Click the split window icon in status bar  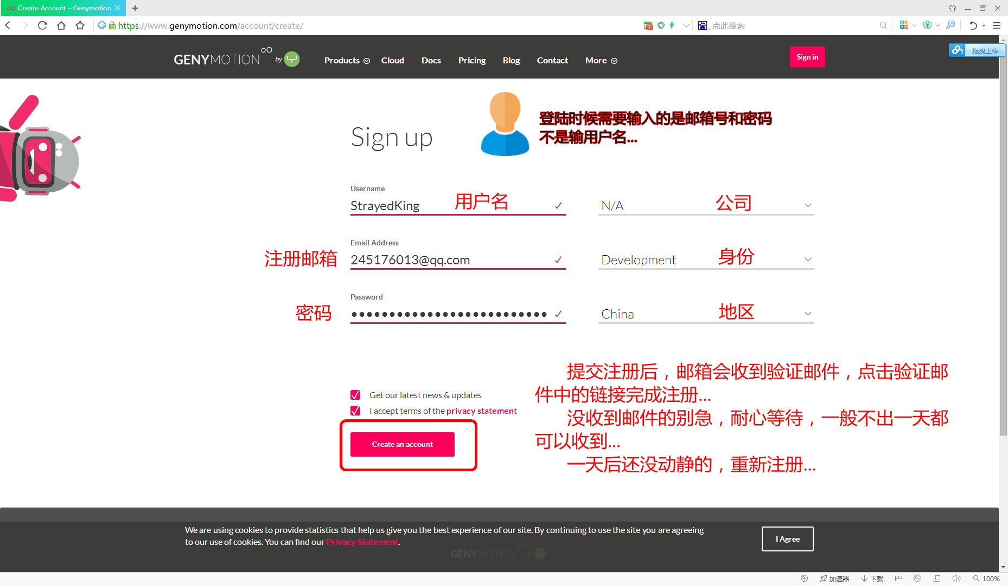pos(937,578)
